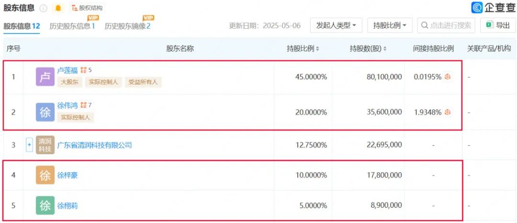Image resolution: width=517 pixels, height=223 pixels.
Task: Click the relation graph icon beside 卢莲福
Action: 83,70
